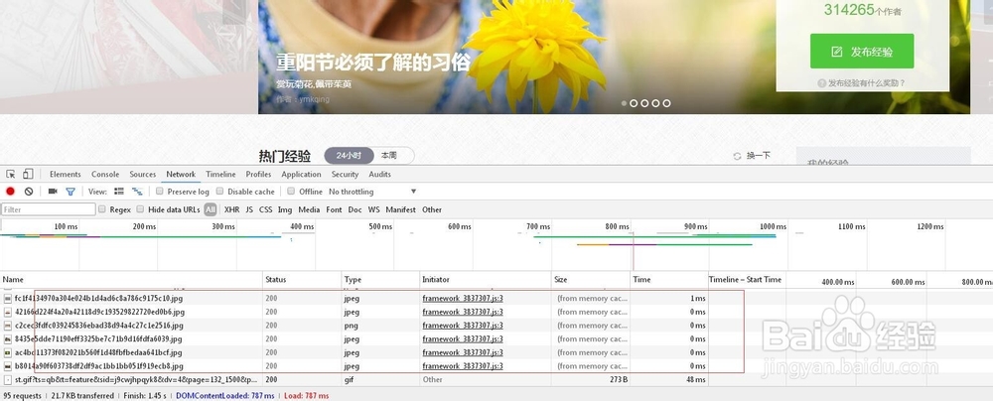Filter requests by JS
993x401 pixels.
click(249, 209)
